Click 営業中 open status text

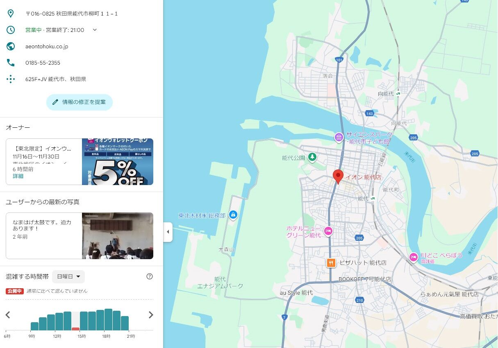click(x=33, y=30)
